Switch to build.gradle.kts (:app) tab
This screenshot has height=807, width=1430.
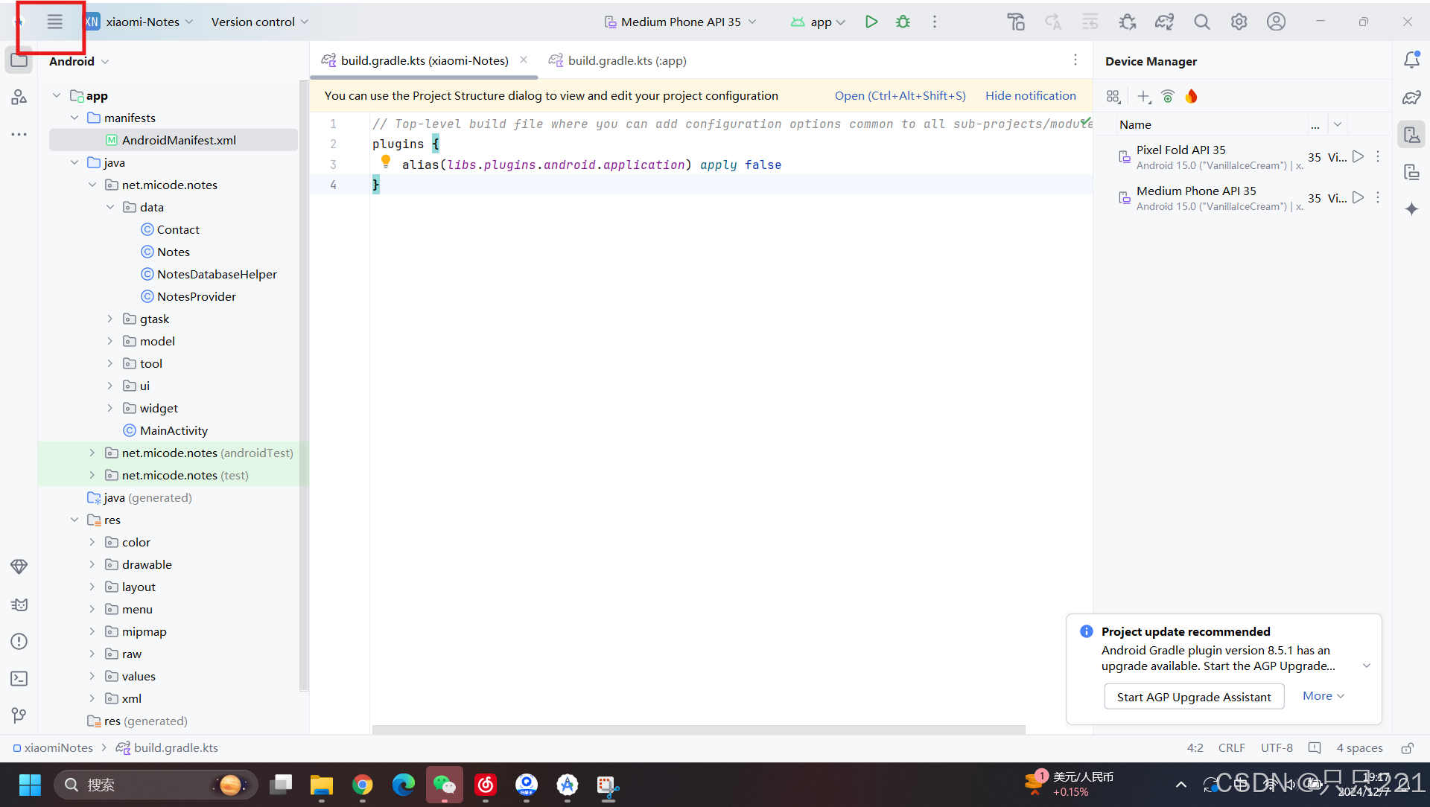626,60
